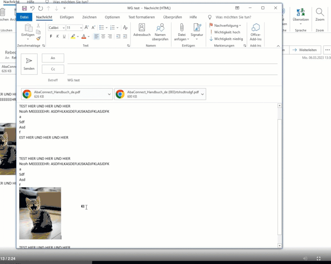
Task: Redo action in the quick access toolbar
Action: (40, 8)
